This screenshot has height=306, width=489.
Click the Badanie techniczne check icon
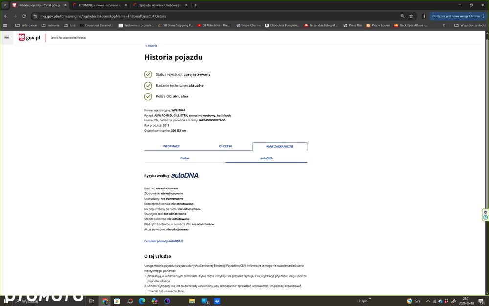pos(148,86)
